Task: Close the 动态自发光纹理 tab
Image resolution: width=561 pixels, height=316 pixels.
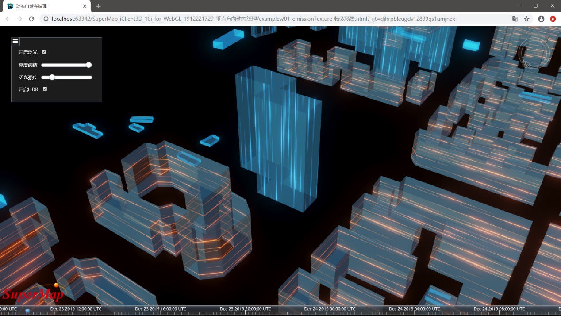Action: point(85,6)
